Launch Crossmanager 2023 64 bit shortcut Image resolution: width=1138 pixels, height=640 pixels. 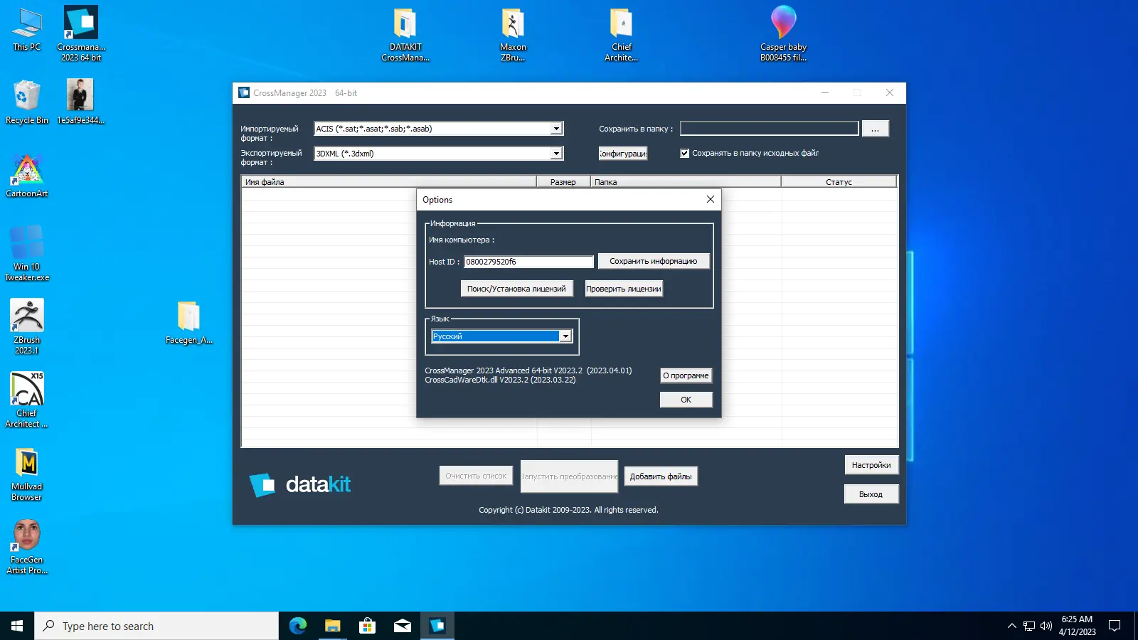tap(81, 33)
